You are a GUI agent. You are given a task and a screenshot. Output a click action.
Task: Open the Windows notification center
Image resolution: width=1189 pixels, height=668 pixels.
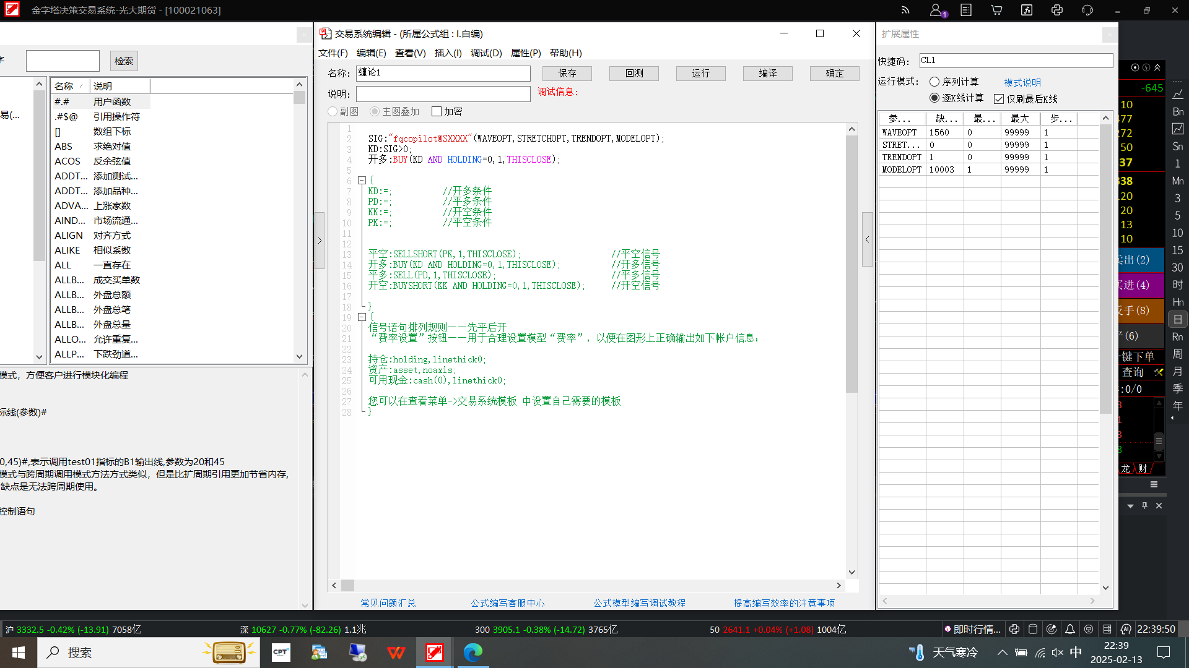click(1164, 653)
